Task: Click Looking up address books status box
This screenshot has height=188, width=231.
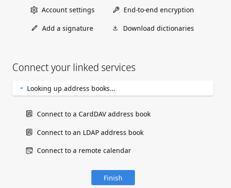Action: tap(113, 88)
